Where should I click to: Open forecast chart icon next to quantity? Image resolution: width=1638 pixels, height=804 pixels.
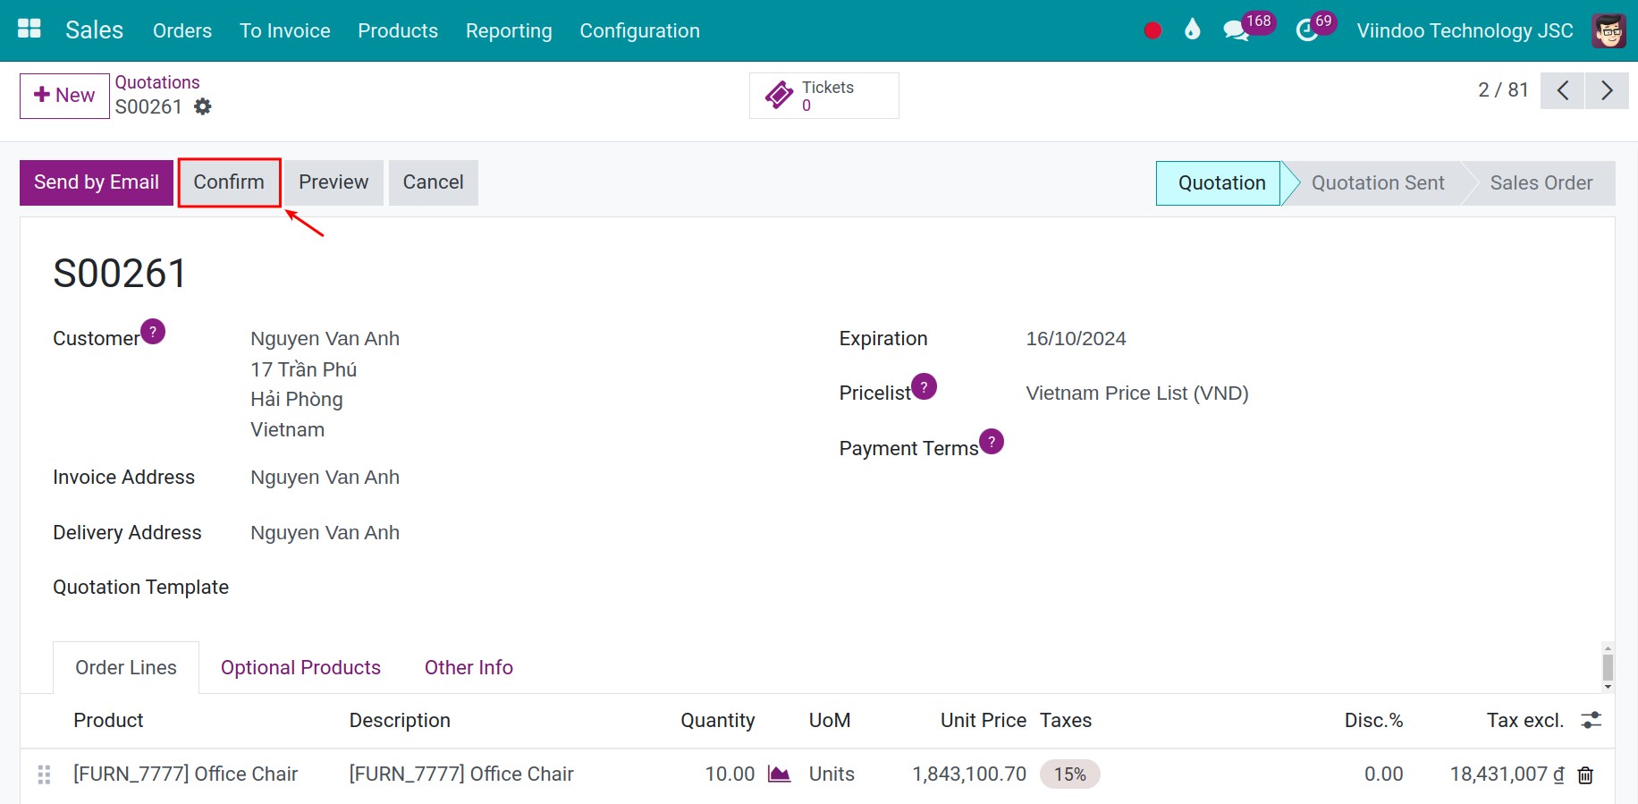click(x=779, y=774)
